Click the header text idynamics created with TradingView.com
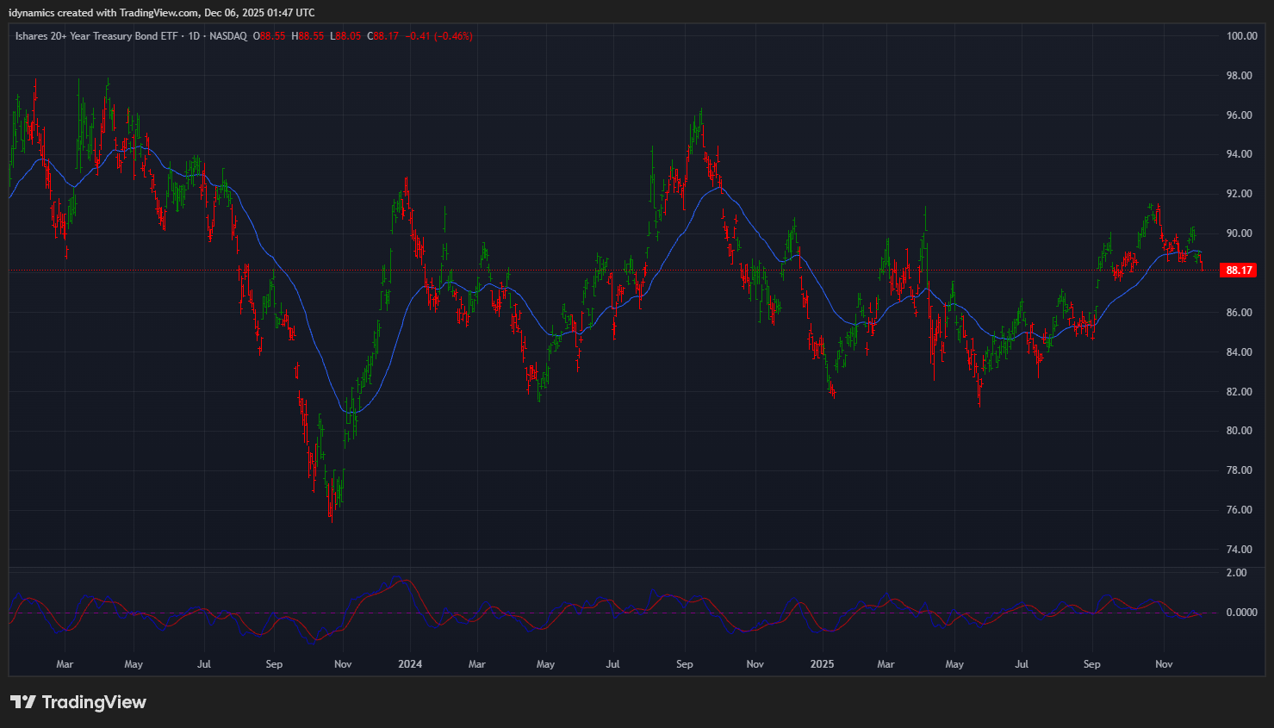 [x=161, y=13]
